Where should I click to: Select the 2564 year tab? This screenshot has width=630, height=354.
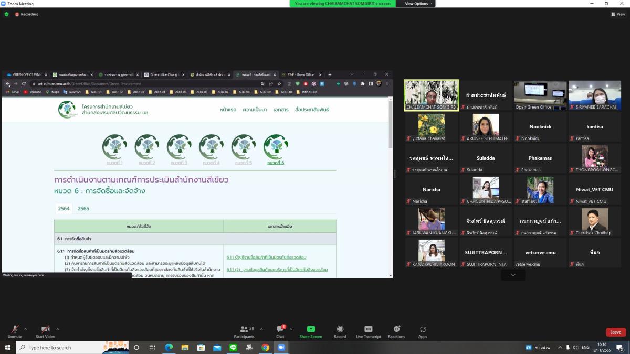(x=64, y=208)
